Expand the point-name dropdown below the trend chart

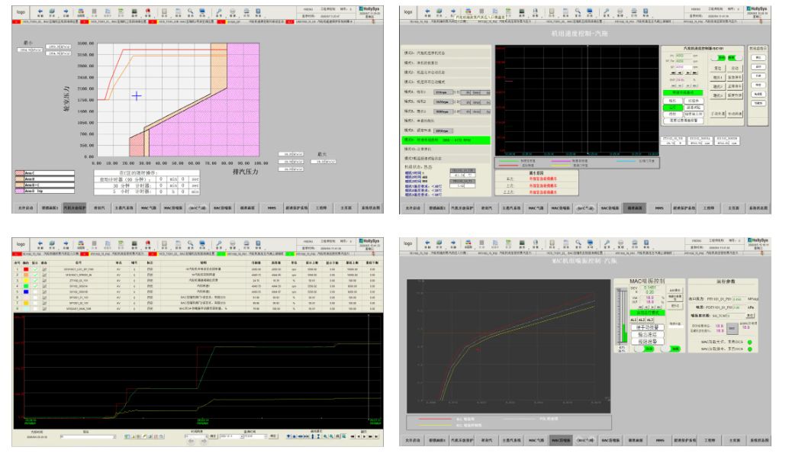tap(114, 436)
